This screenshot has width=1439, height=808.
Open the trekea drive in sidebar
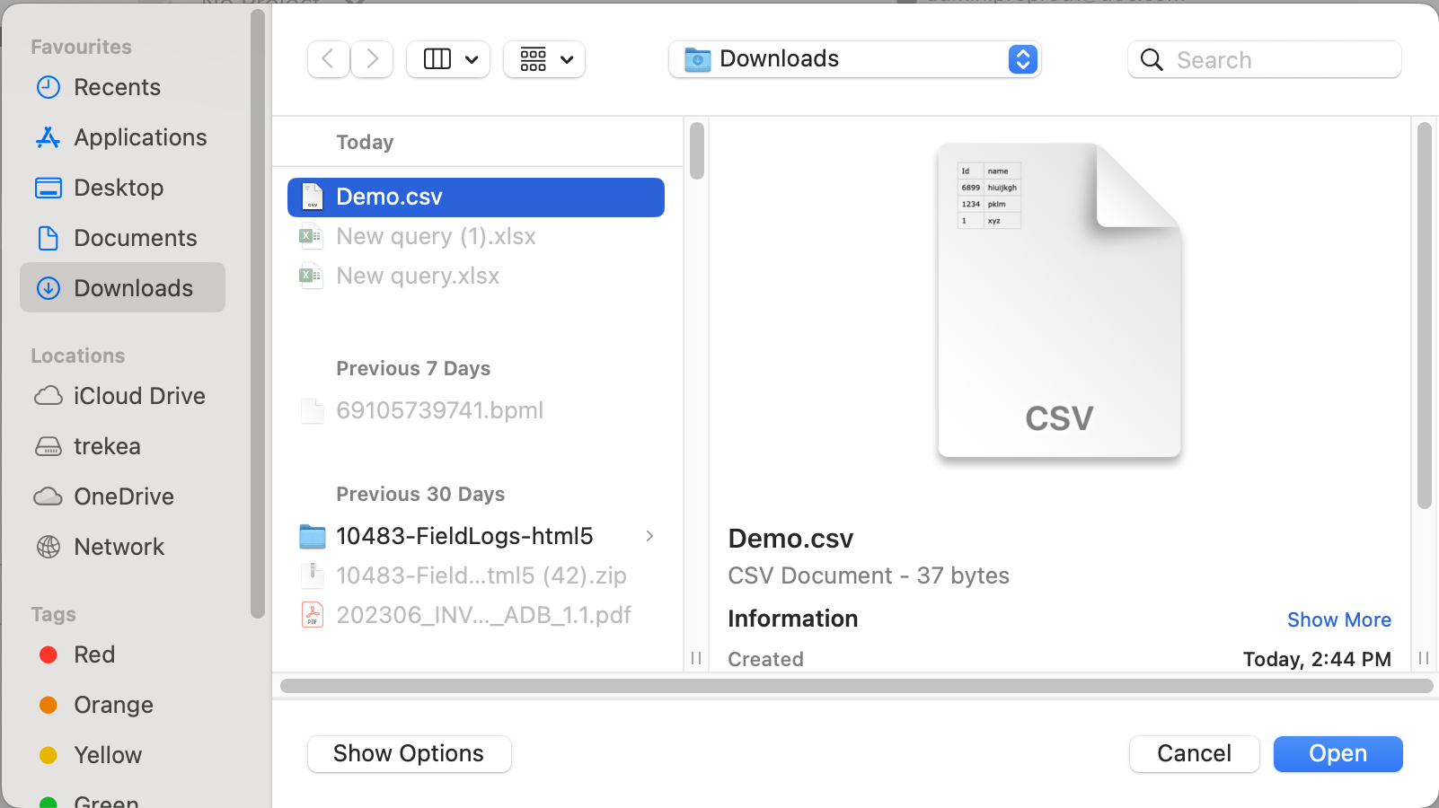pos(107,446)
